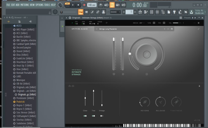208x128 pixels.
Task: Toggle the Close mic switch
Action: pos(85,116)
